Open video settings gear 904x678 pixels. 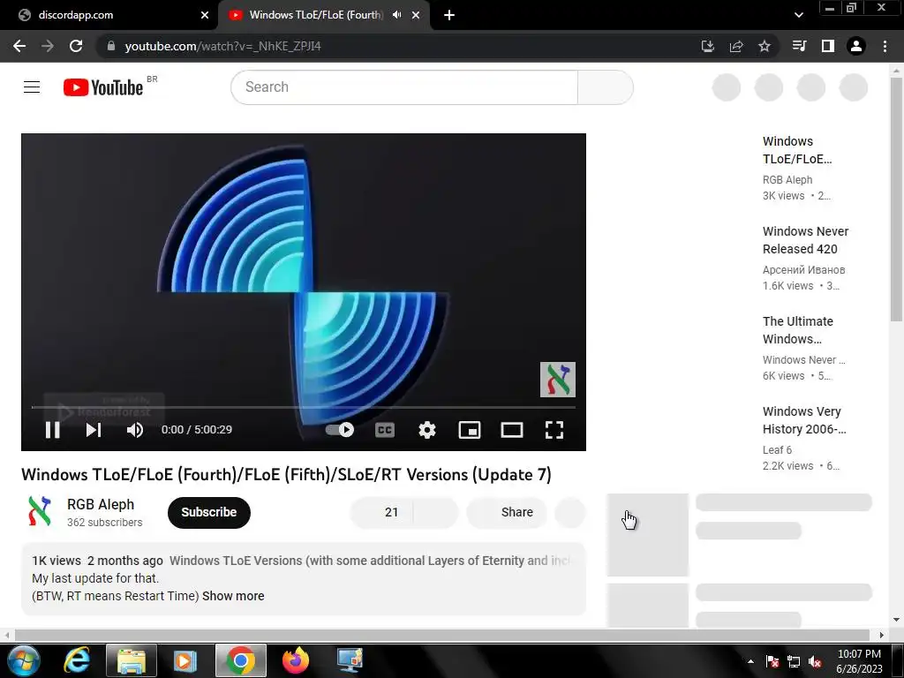(x=427, y=430)
